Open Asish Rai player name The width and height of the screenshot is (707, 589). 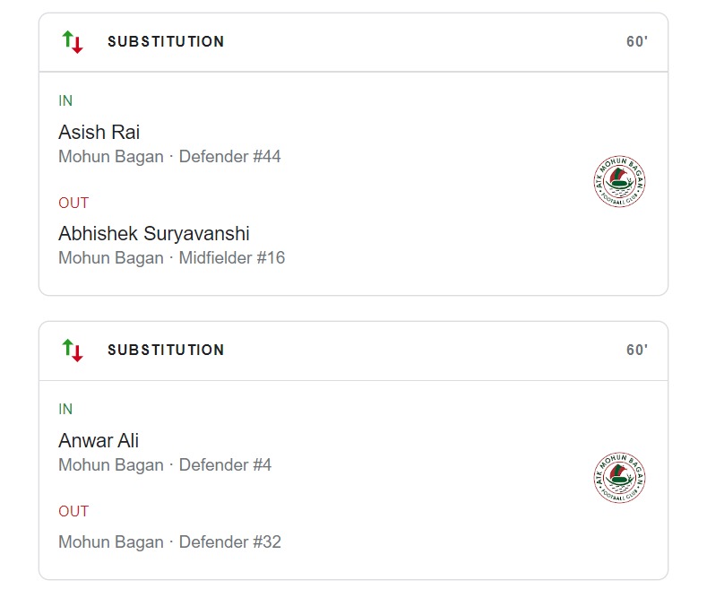(99, 133)
